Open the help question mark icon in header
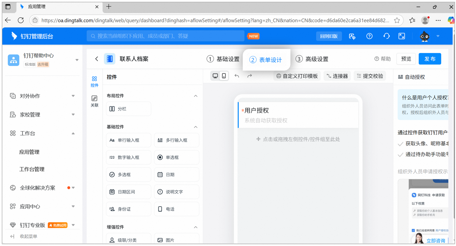Image resolution: width=456 pixels, height=246 pixels. pyautogui.click(x=369, y=36)
